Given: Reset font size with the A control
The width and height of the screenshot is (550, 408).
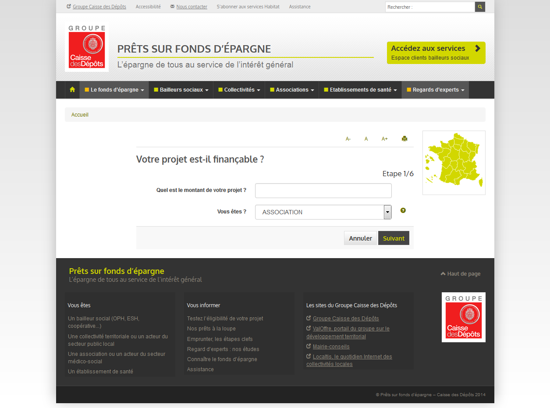Looking at the screenshot, I should pyautogui.click(x=366, y=139).
